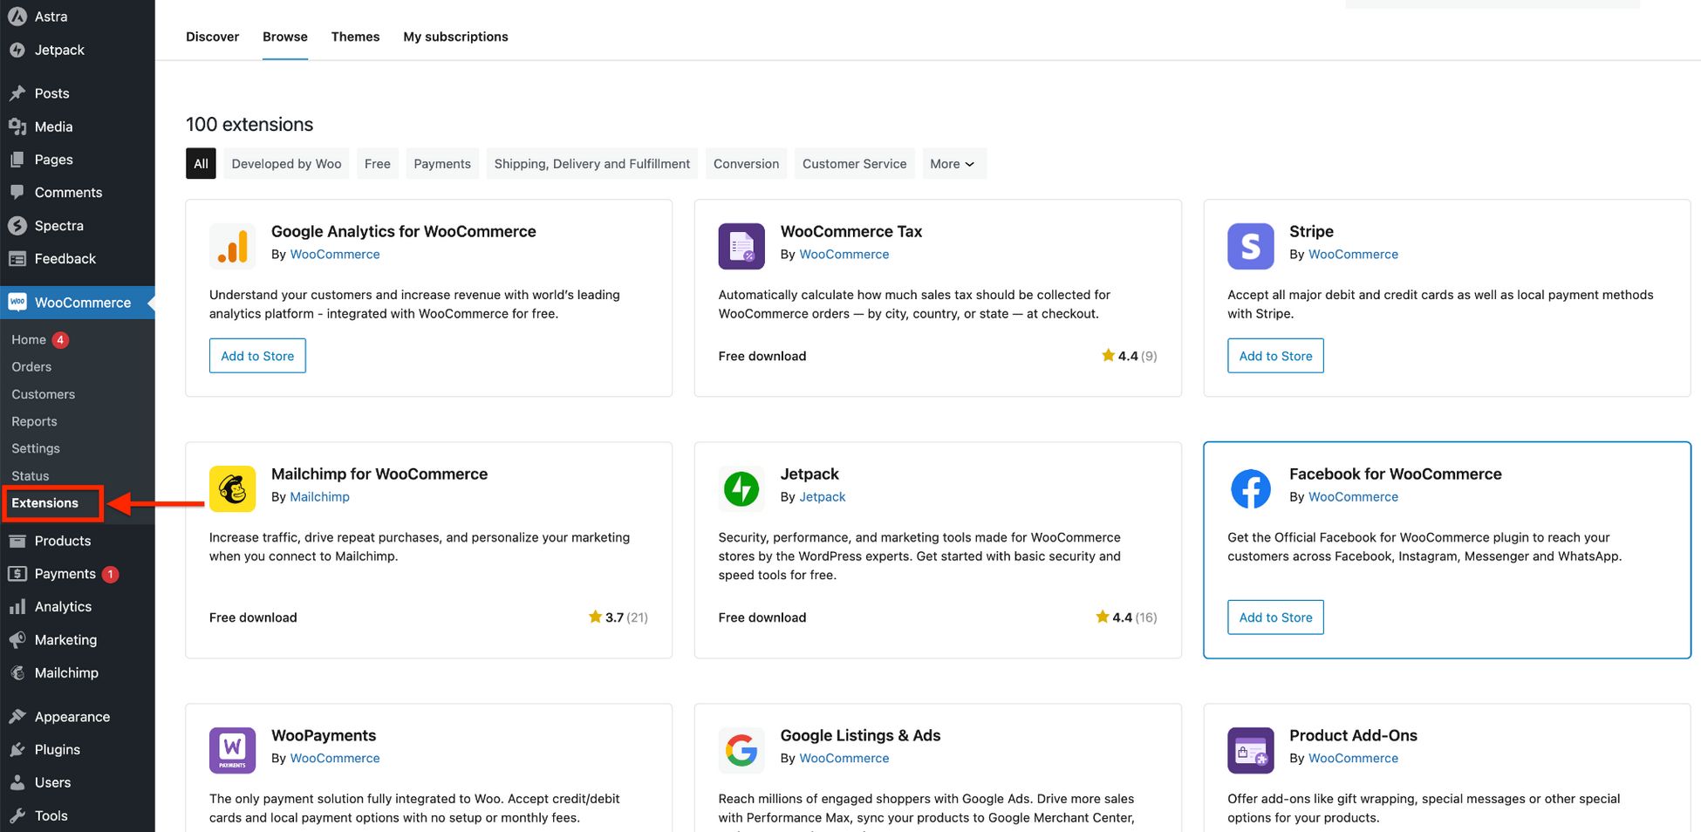Click the Spectra sidebar icon
The height and width of the screenshot is (832, 1701).
(x=17, y=226)
